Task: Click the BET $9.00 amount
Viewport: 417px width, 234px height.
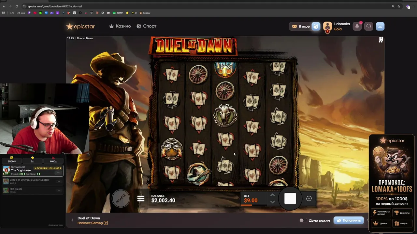Action: [x=251, y=199]
